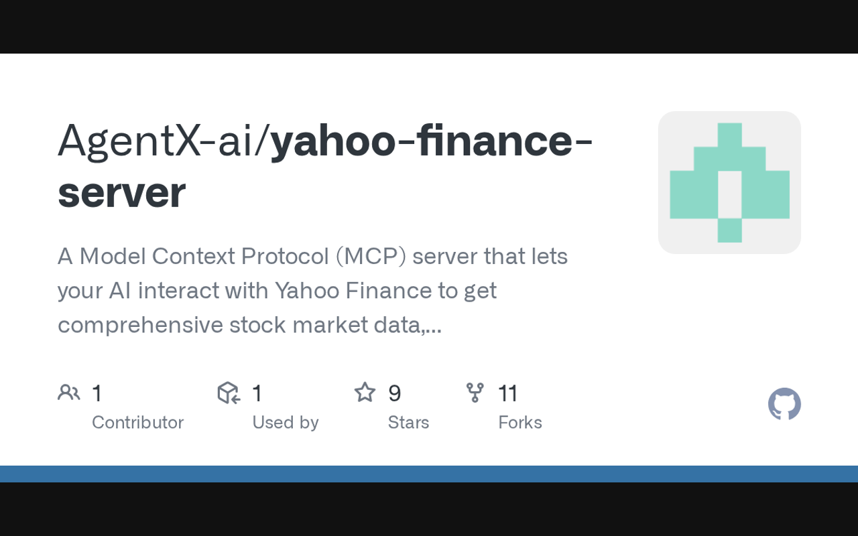Click the word 'server' in the title
The height and width of the screenshot is (536, 858).
tap(121, 193)
